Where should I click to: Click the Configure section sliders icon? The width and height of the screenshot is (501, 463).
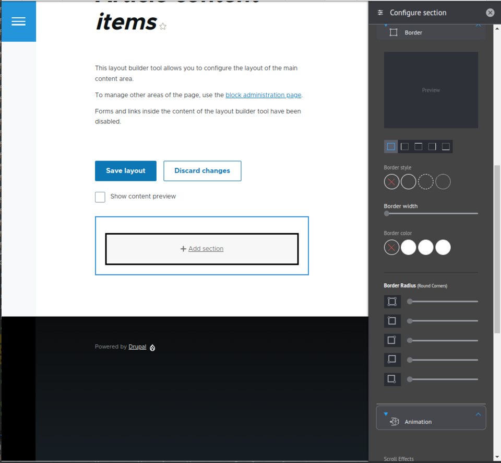coord(380,13)
